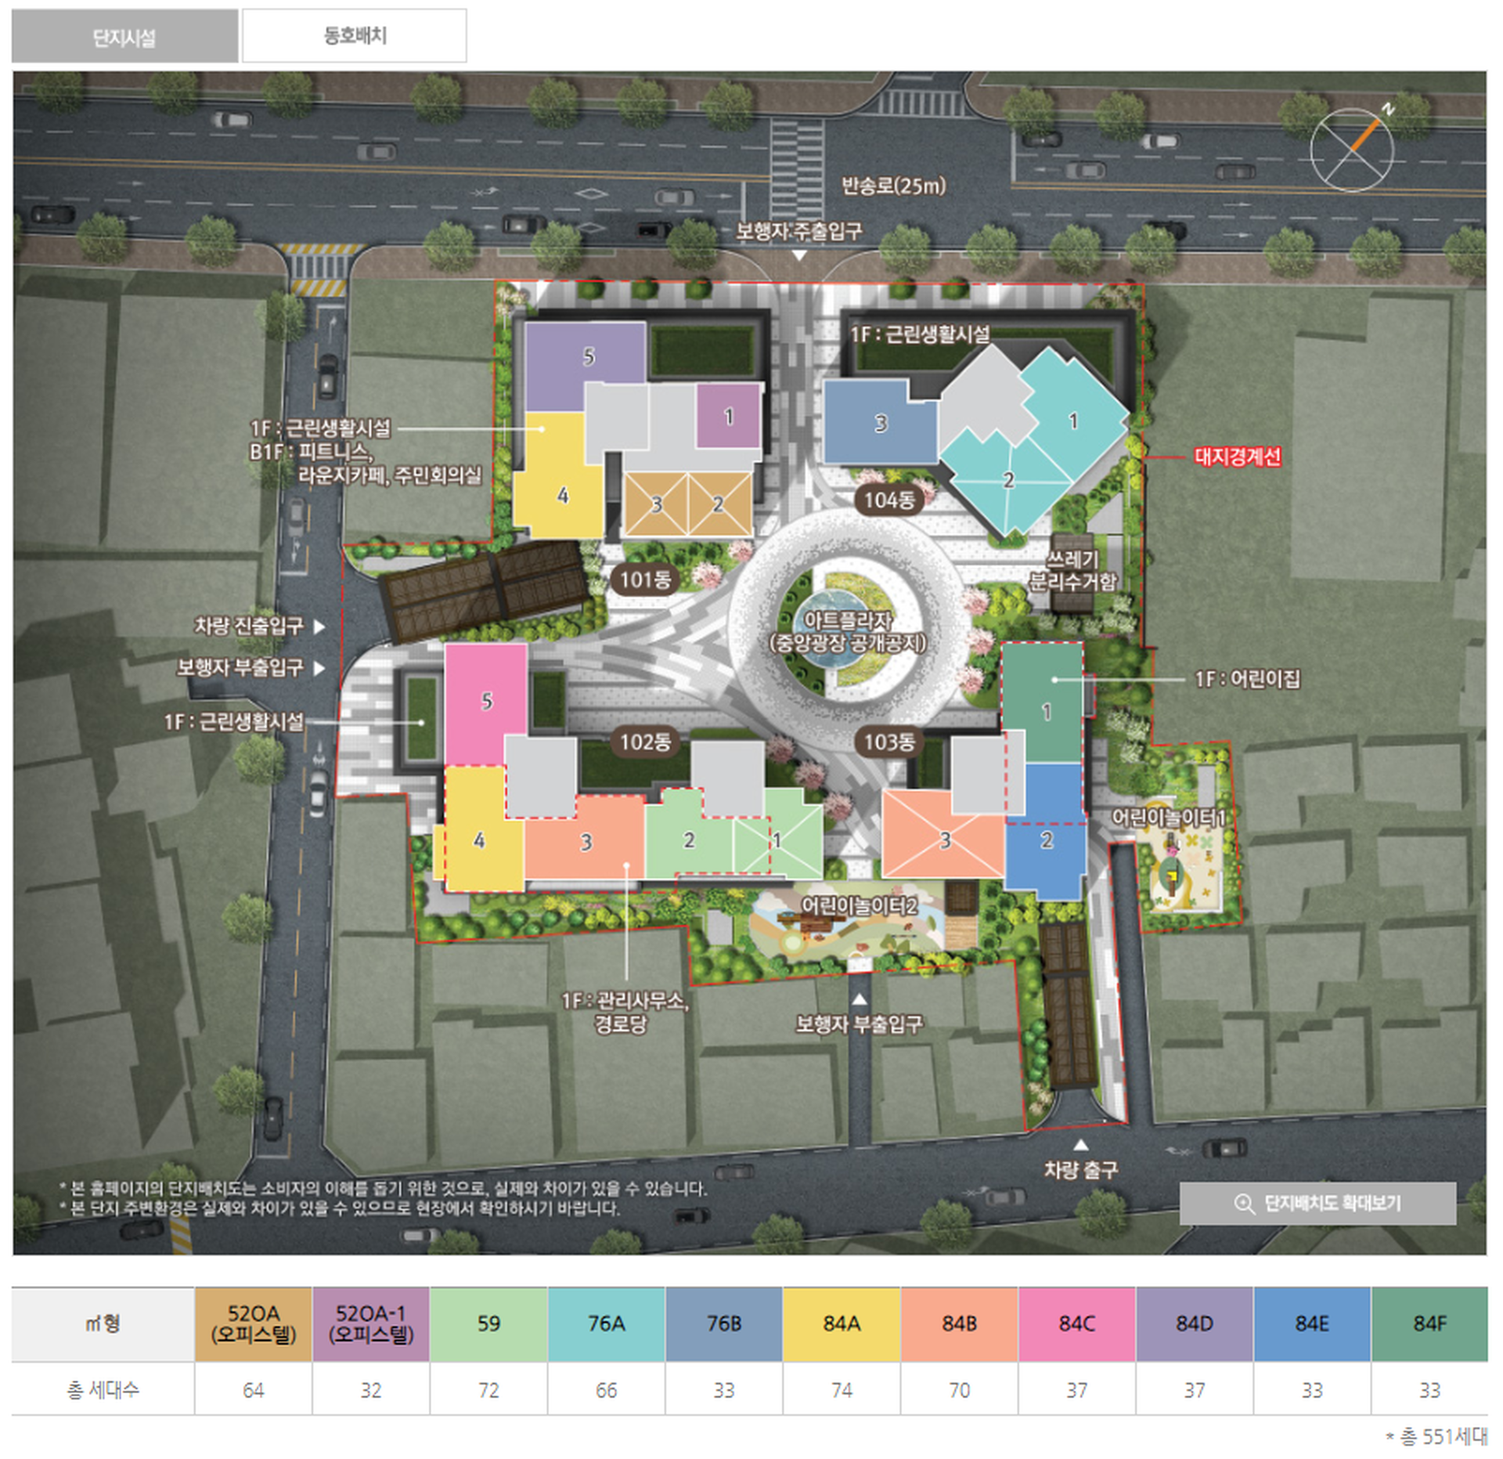This screenshot has height=1459, width=1503.
Task: Click the arrow beside 차량 진출입구
Action: point(319,627)
